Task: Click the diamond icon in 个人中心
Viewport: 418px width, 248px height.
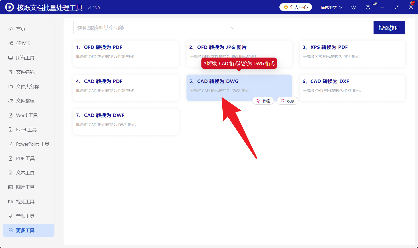Action: [286, 7]
